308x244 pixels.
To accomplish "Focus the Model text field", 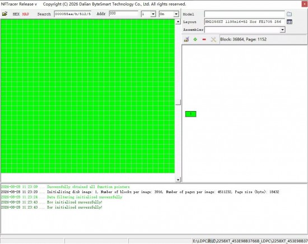I will pos(244,14).
